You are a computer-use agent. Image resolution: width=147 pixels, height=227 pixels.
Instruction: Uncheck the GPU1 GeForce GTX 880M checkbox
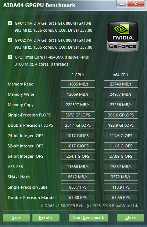10,23
